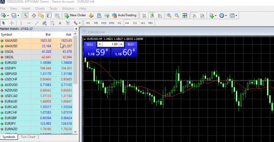
Task: Click the Indicators list icon
Action: coord(212,15)
